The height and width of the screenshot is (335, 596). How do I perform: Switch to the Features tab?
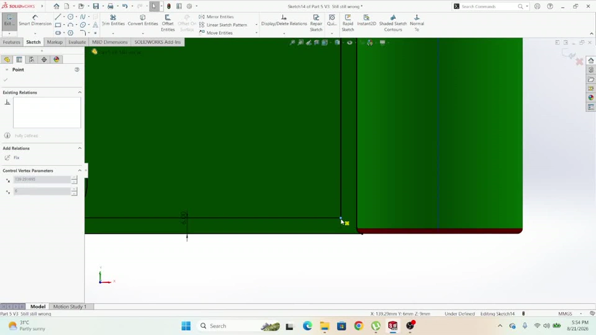point(11,42)
